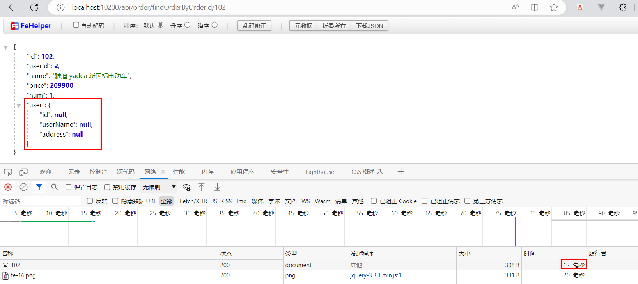The image size is (638, 284).
Task: Open the CSS 概述 devtools tab
Action: click(367, 172)
